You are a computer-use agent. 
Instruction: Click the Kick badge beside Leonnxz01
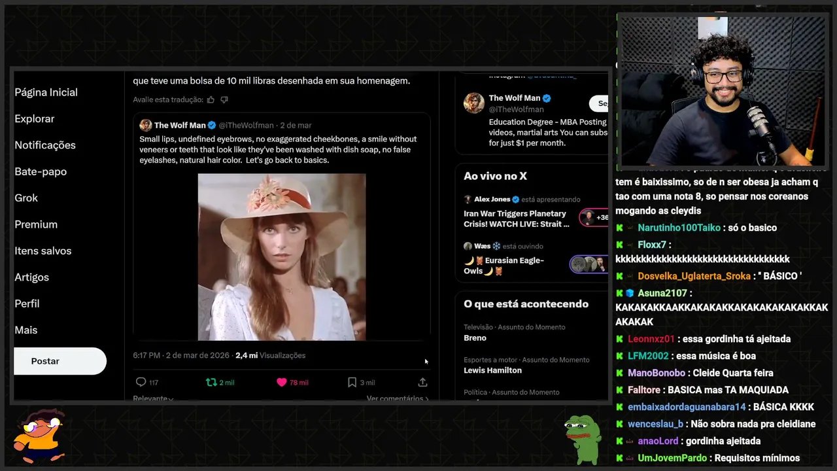click(619, 339)
